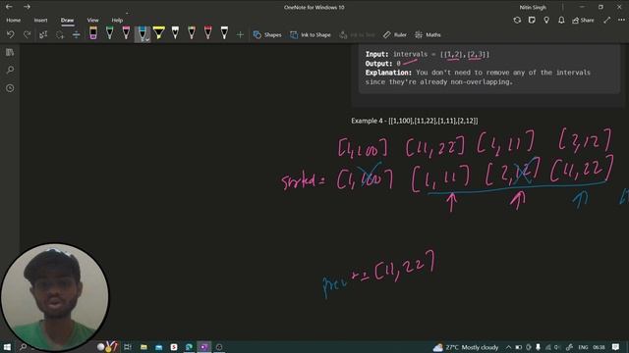The width and height of the screenshot is (629, 353).
Task: Click the lightbulb Tell Me icon
Action: tap(546, 20)
